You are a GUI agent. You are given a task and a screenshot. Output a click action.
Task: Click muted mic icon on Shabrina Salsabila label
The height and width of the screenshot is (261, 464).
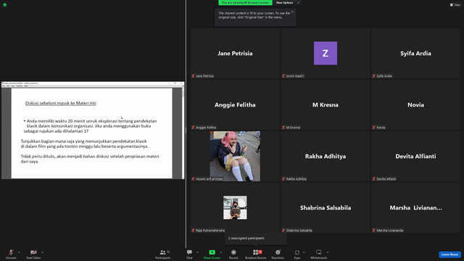[283, 231]
